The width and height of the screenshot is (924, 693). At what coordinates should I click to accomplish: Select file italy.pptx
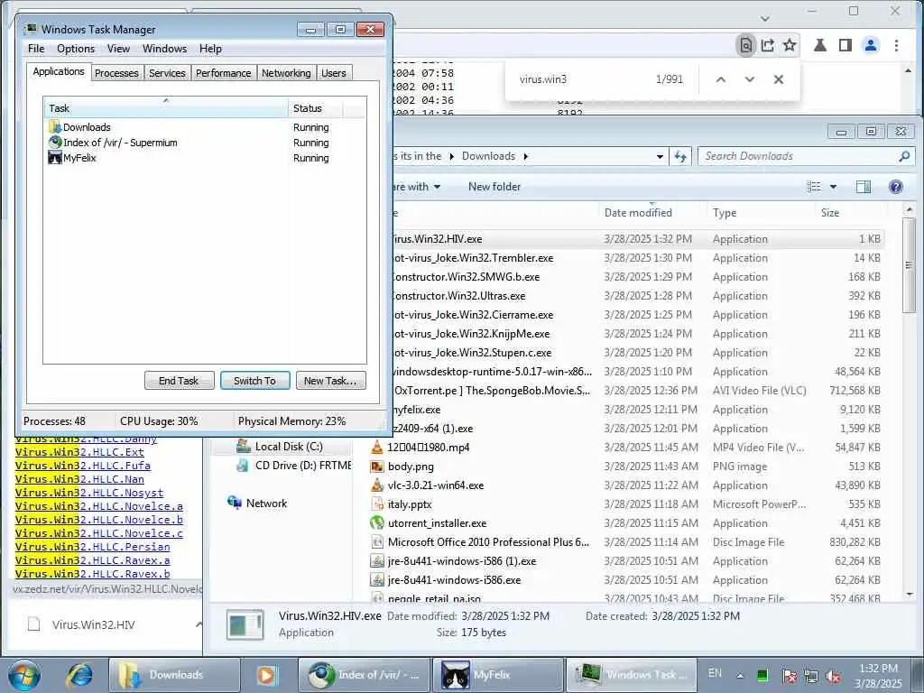pyautogui.click(x=625, y=504)
